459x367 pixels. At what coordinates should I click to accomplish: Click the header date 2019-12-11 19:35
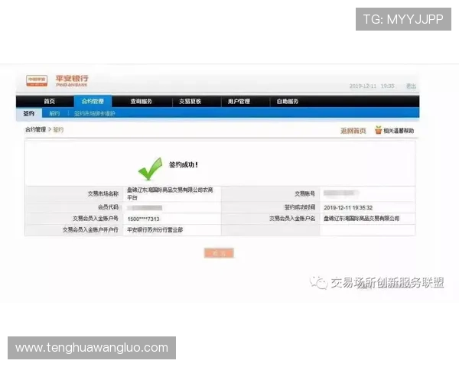tap(372, 86)
